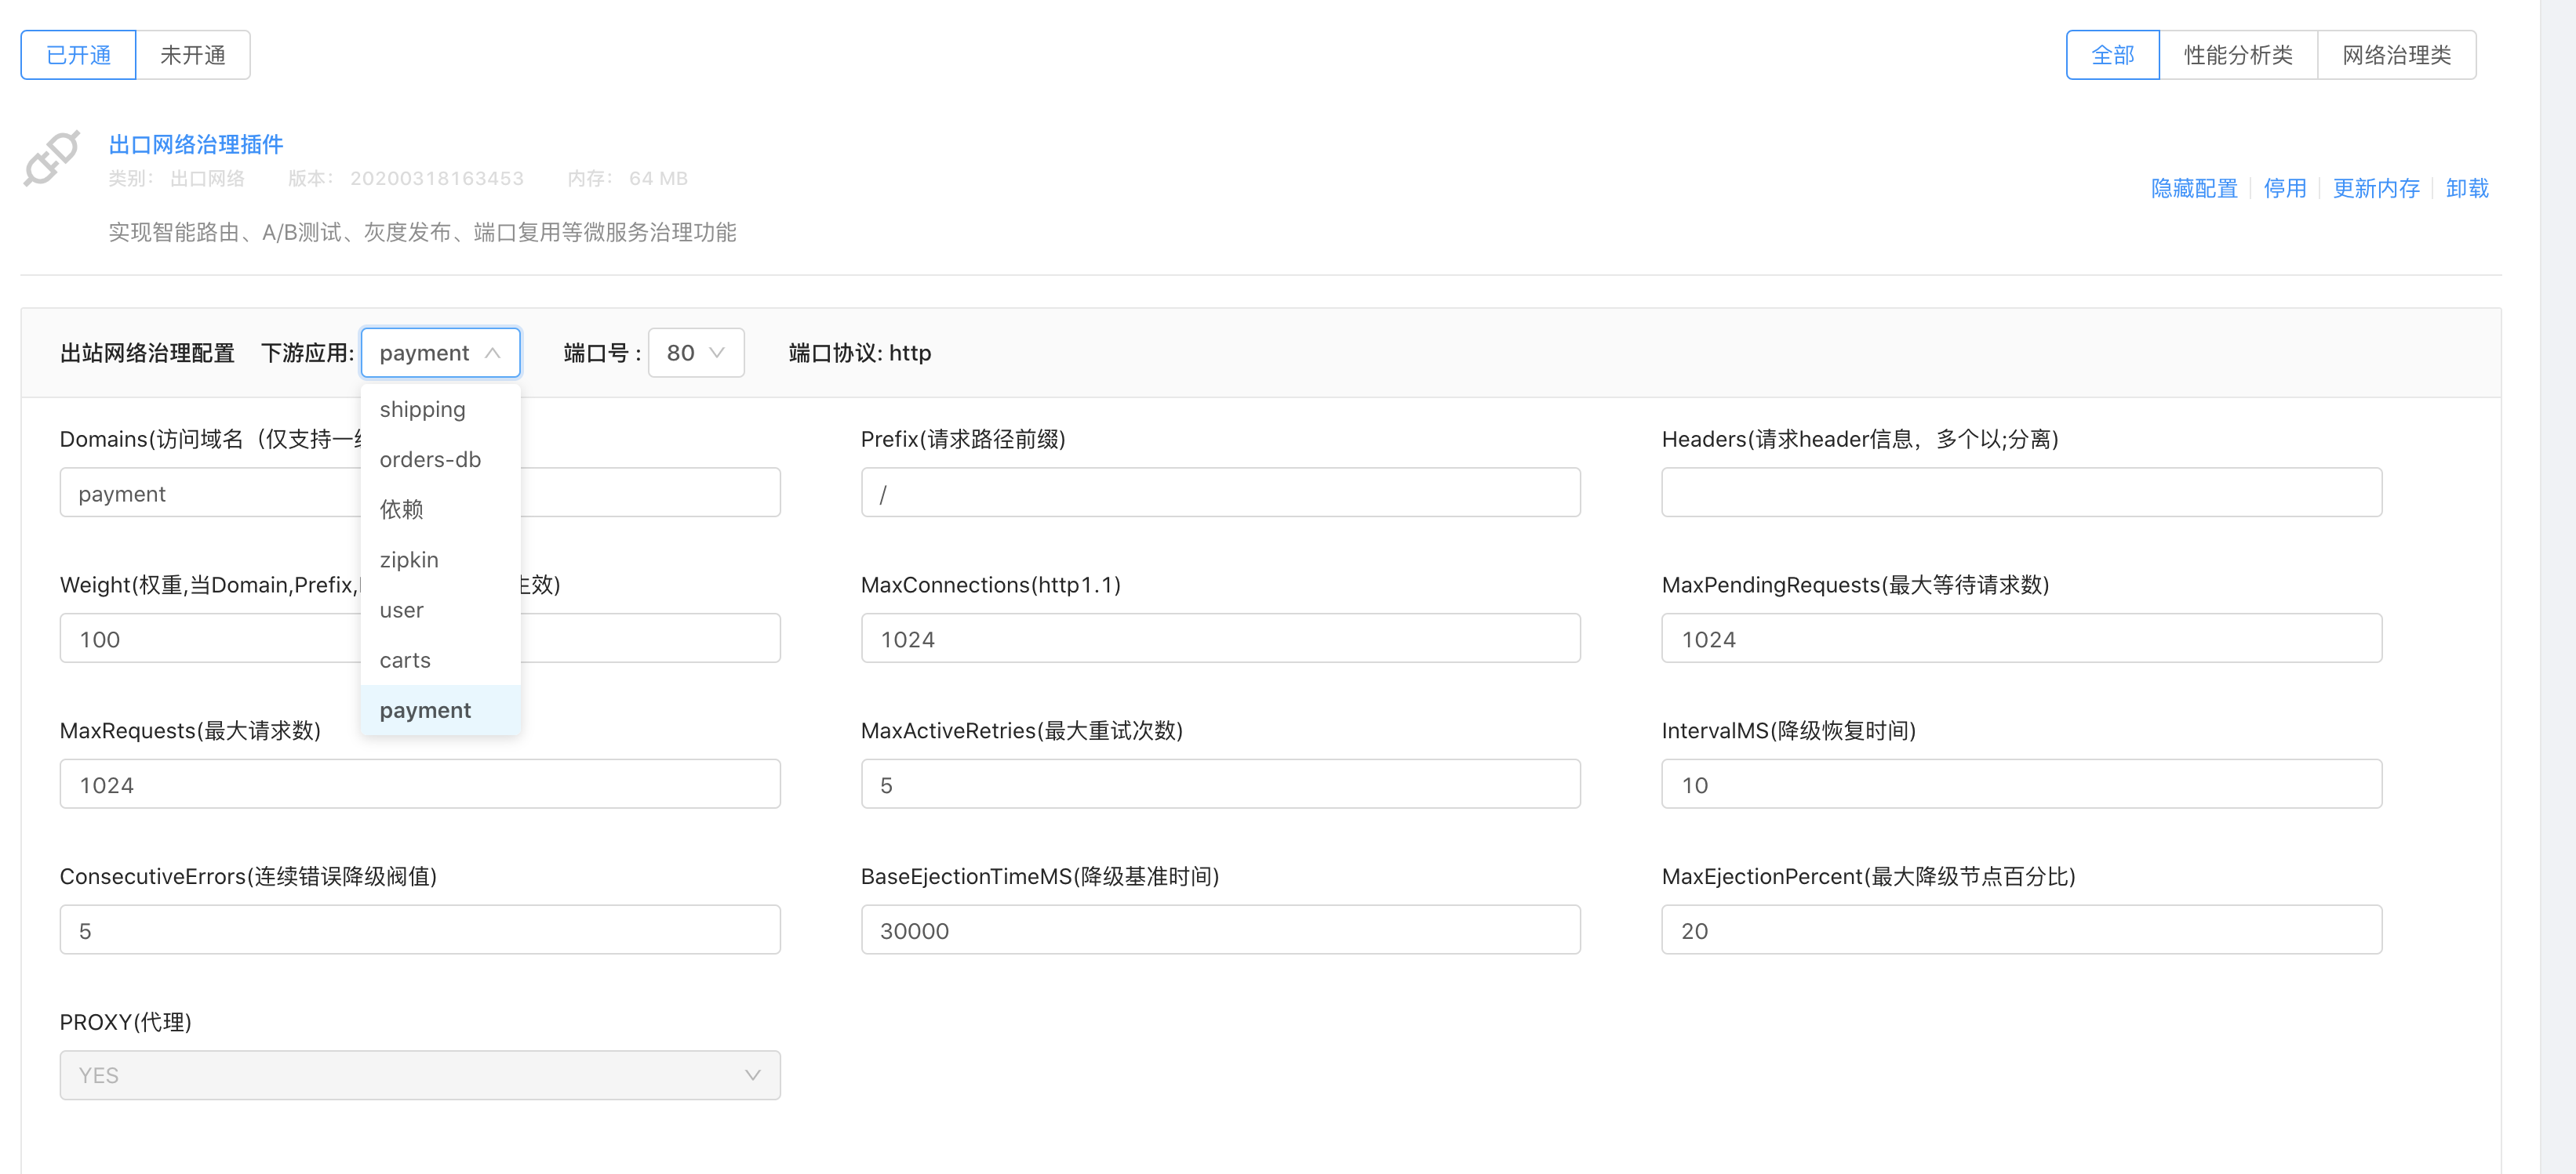
Task: Open the 出口网络治理插件 title link
Action: pyautogui.click(x=196, y=145)
